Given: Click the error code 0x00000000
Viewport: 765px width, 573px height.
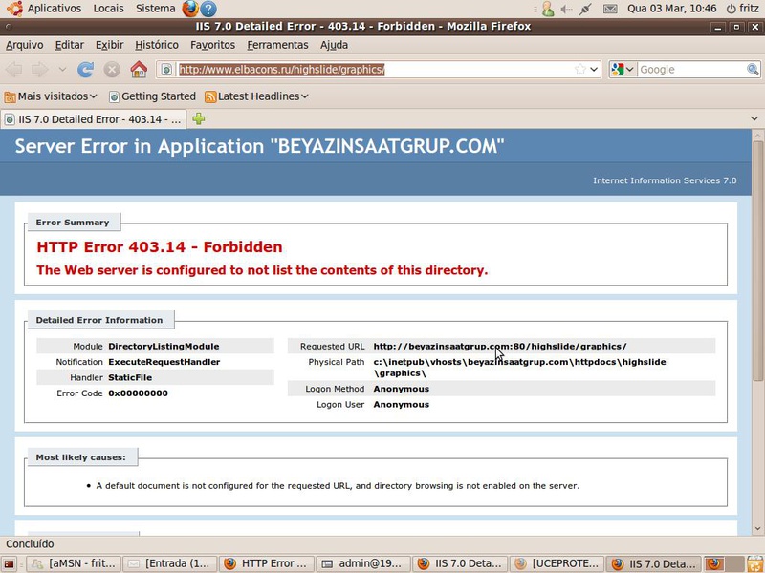Looking at the screenshot, I should pyautogui.click(x=138, y=393).
